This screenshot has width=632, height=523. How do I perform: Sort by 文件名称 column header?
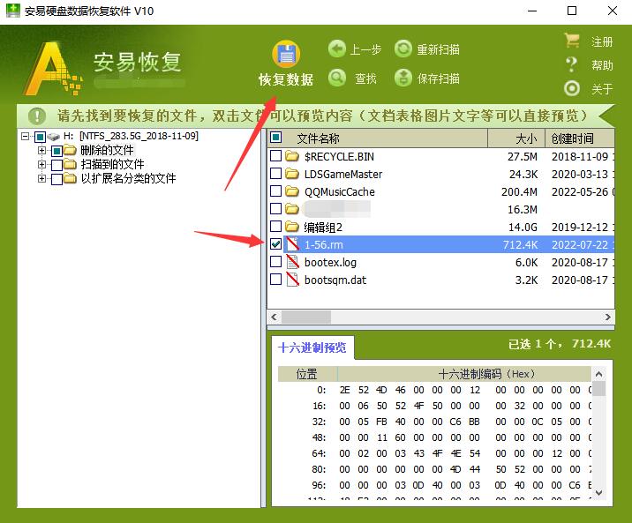tap(377, 138)
